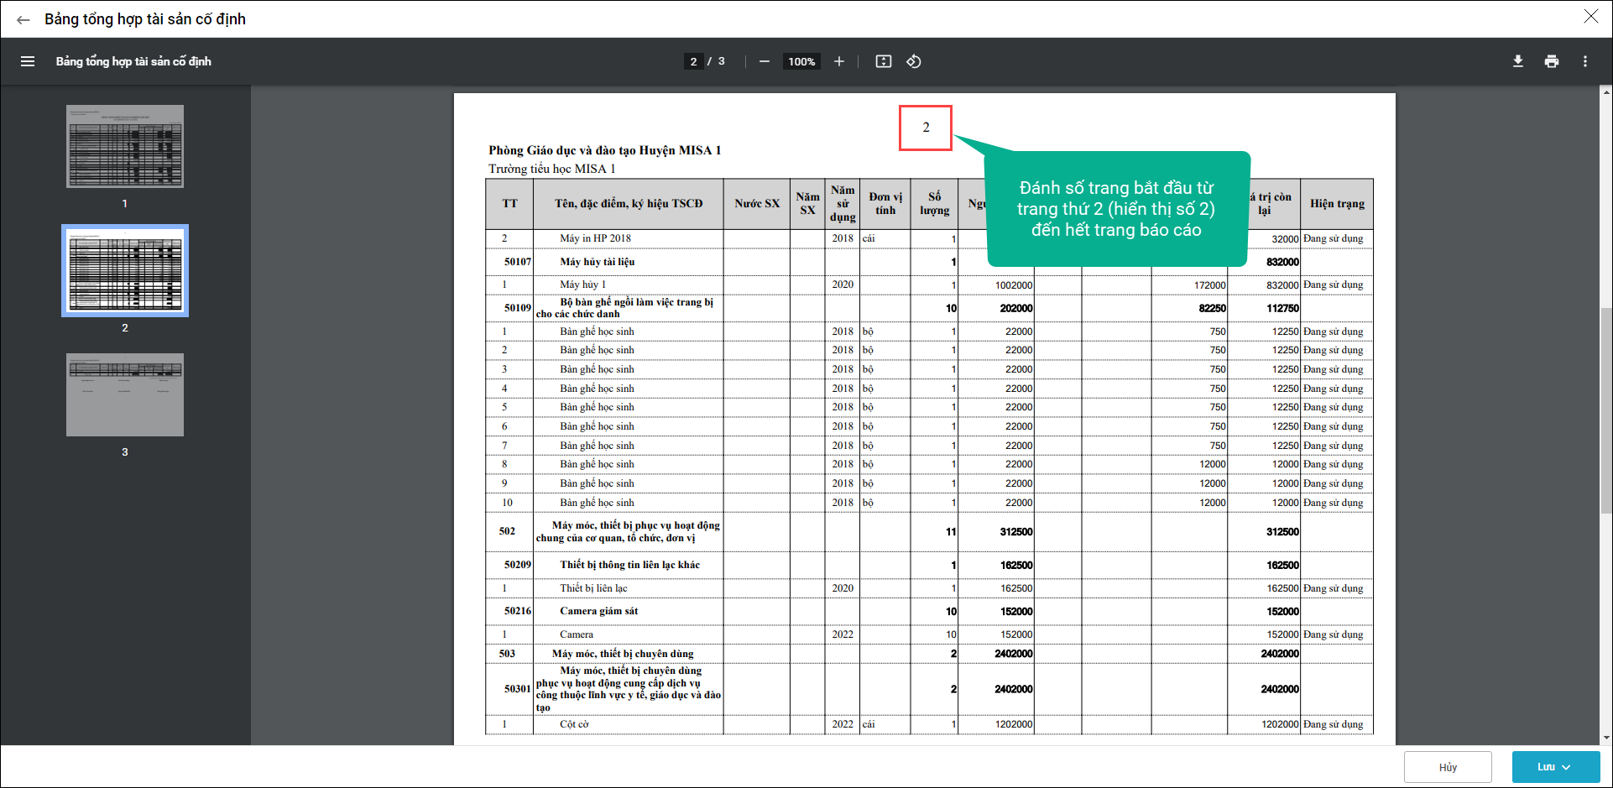Select the page 1 thumbnail
Image resolution: width=1613 pixels, height=788 pixels.
tap(125, 147)
